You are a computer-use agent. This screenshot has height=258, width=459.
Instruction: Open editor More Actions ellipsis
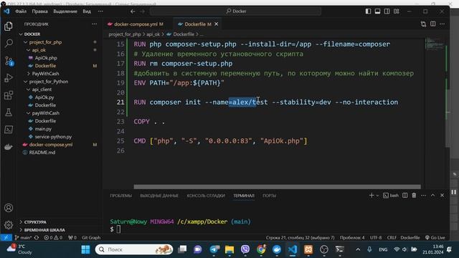(443, 24)
